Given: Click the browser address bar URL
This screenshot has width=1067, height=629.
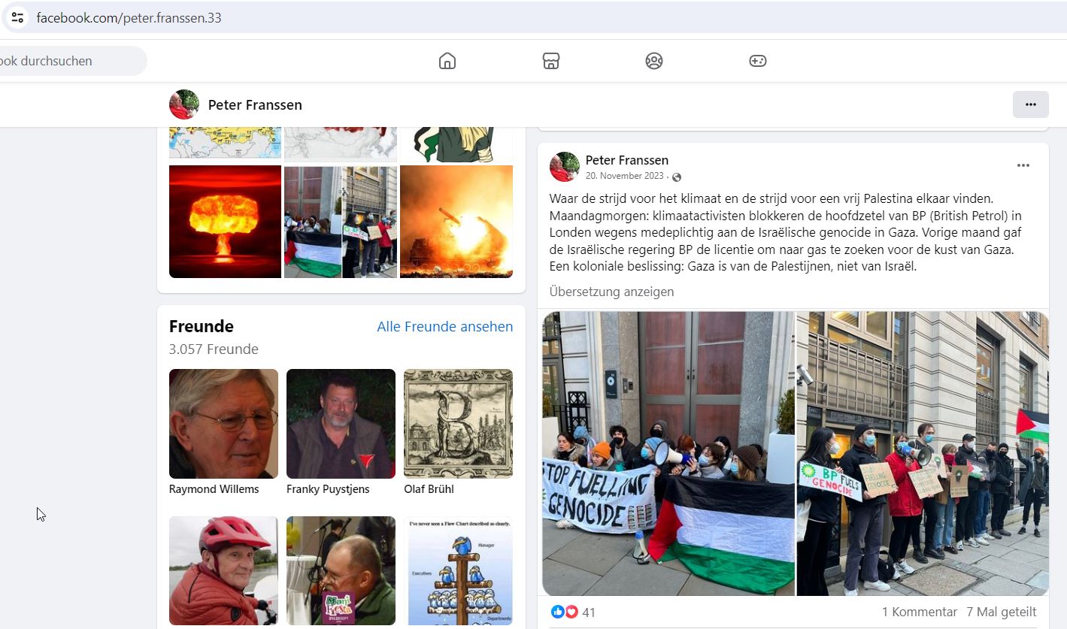Looking at the screenshot, I should 129,18.
